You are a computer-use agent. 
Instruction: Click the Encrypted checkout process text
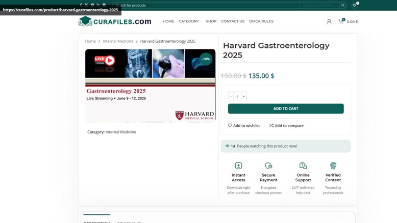(x=268, y=190)
